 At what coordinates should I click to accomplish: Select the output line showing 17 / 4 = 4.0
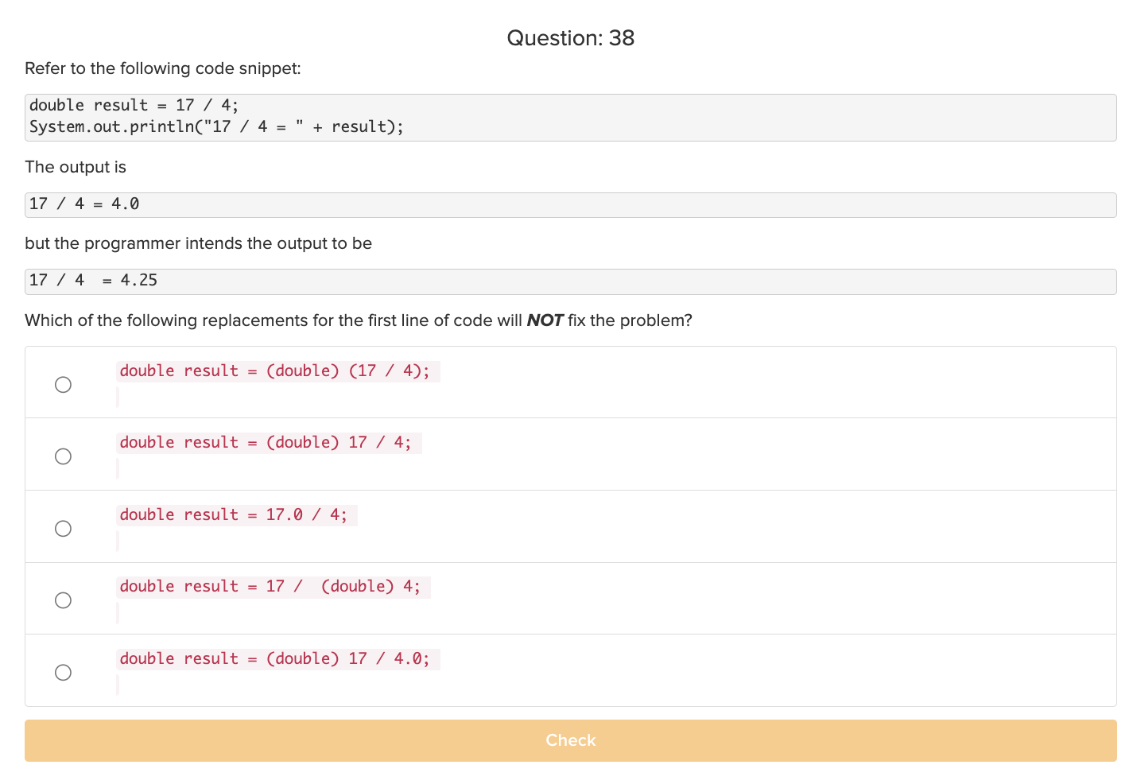coord(570,204)
